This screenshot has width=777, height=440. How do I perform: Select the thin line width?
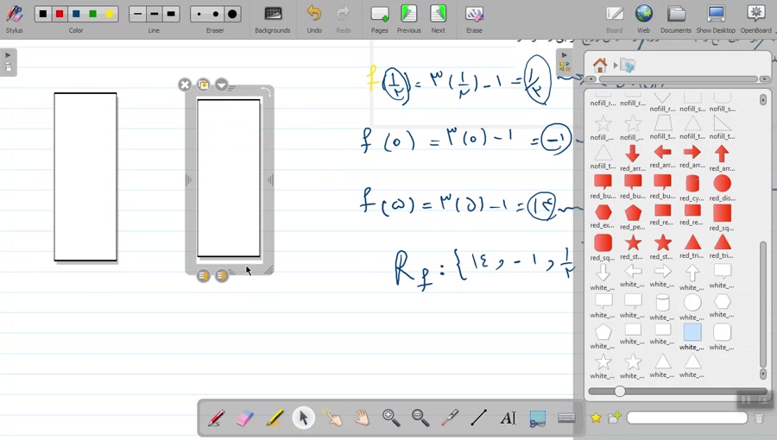(x=138, y=14)
